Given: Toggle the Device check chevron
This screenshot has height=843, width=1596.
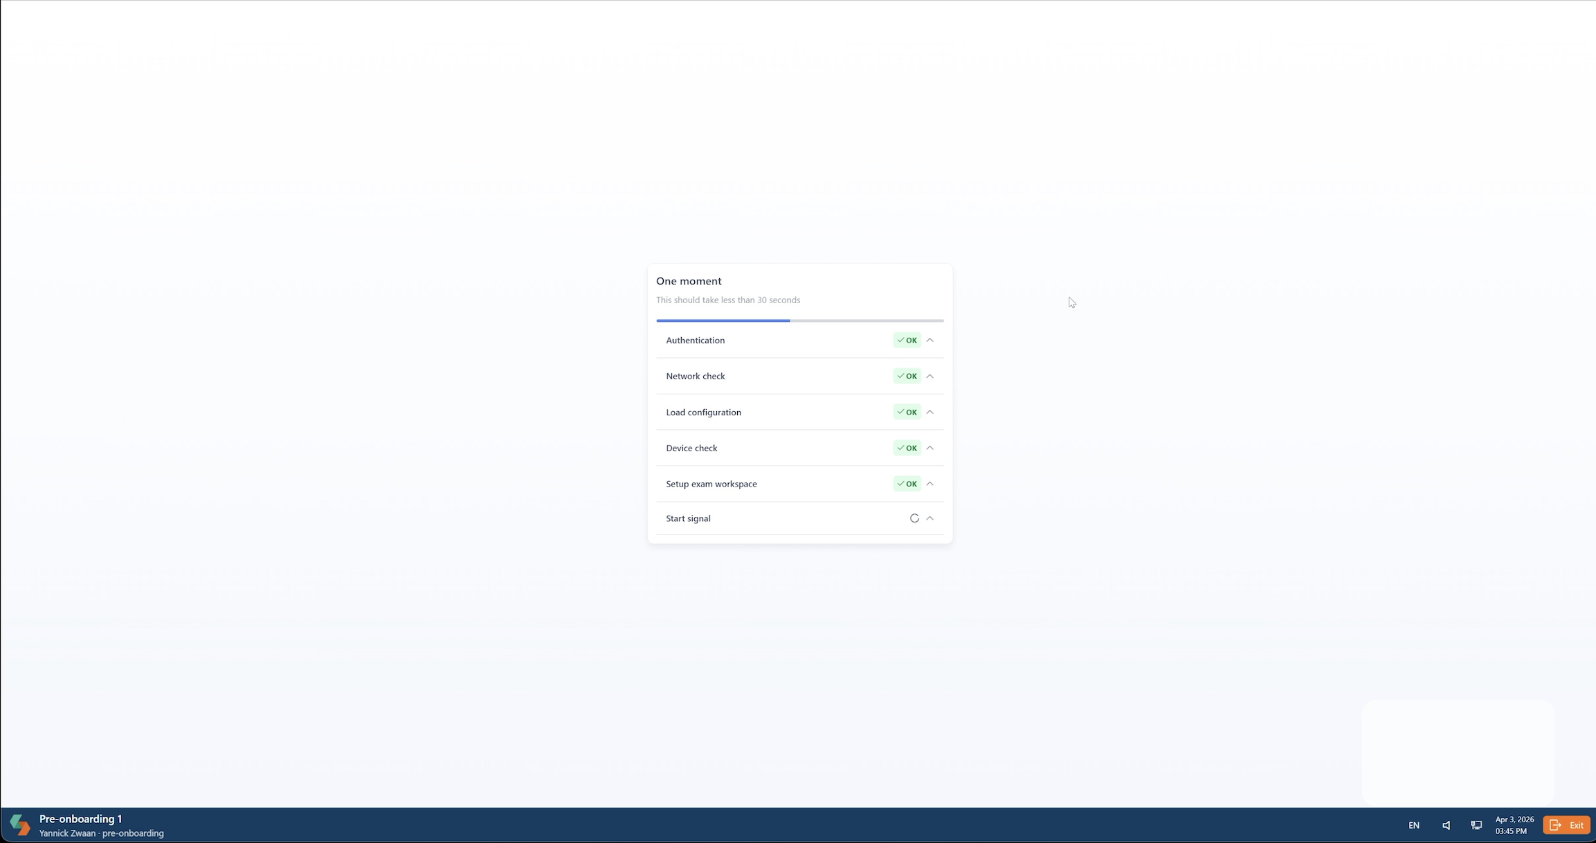Looking at the screenshot, I should 930,448.
